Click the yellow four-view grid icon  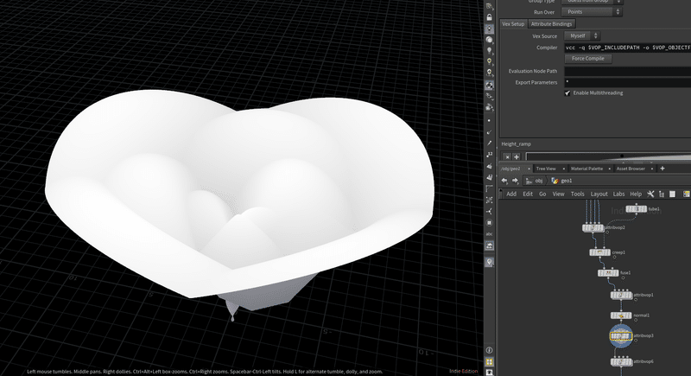click(489, 362)
